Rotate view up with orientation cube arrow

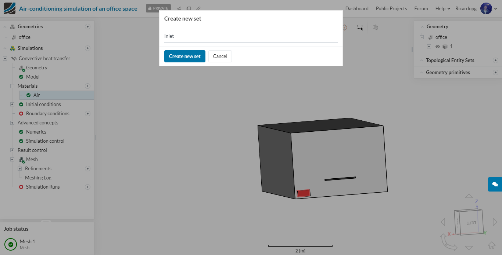[x=469, y=196]
